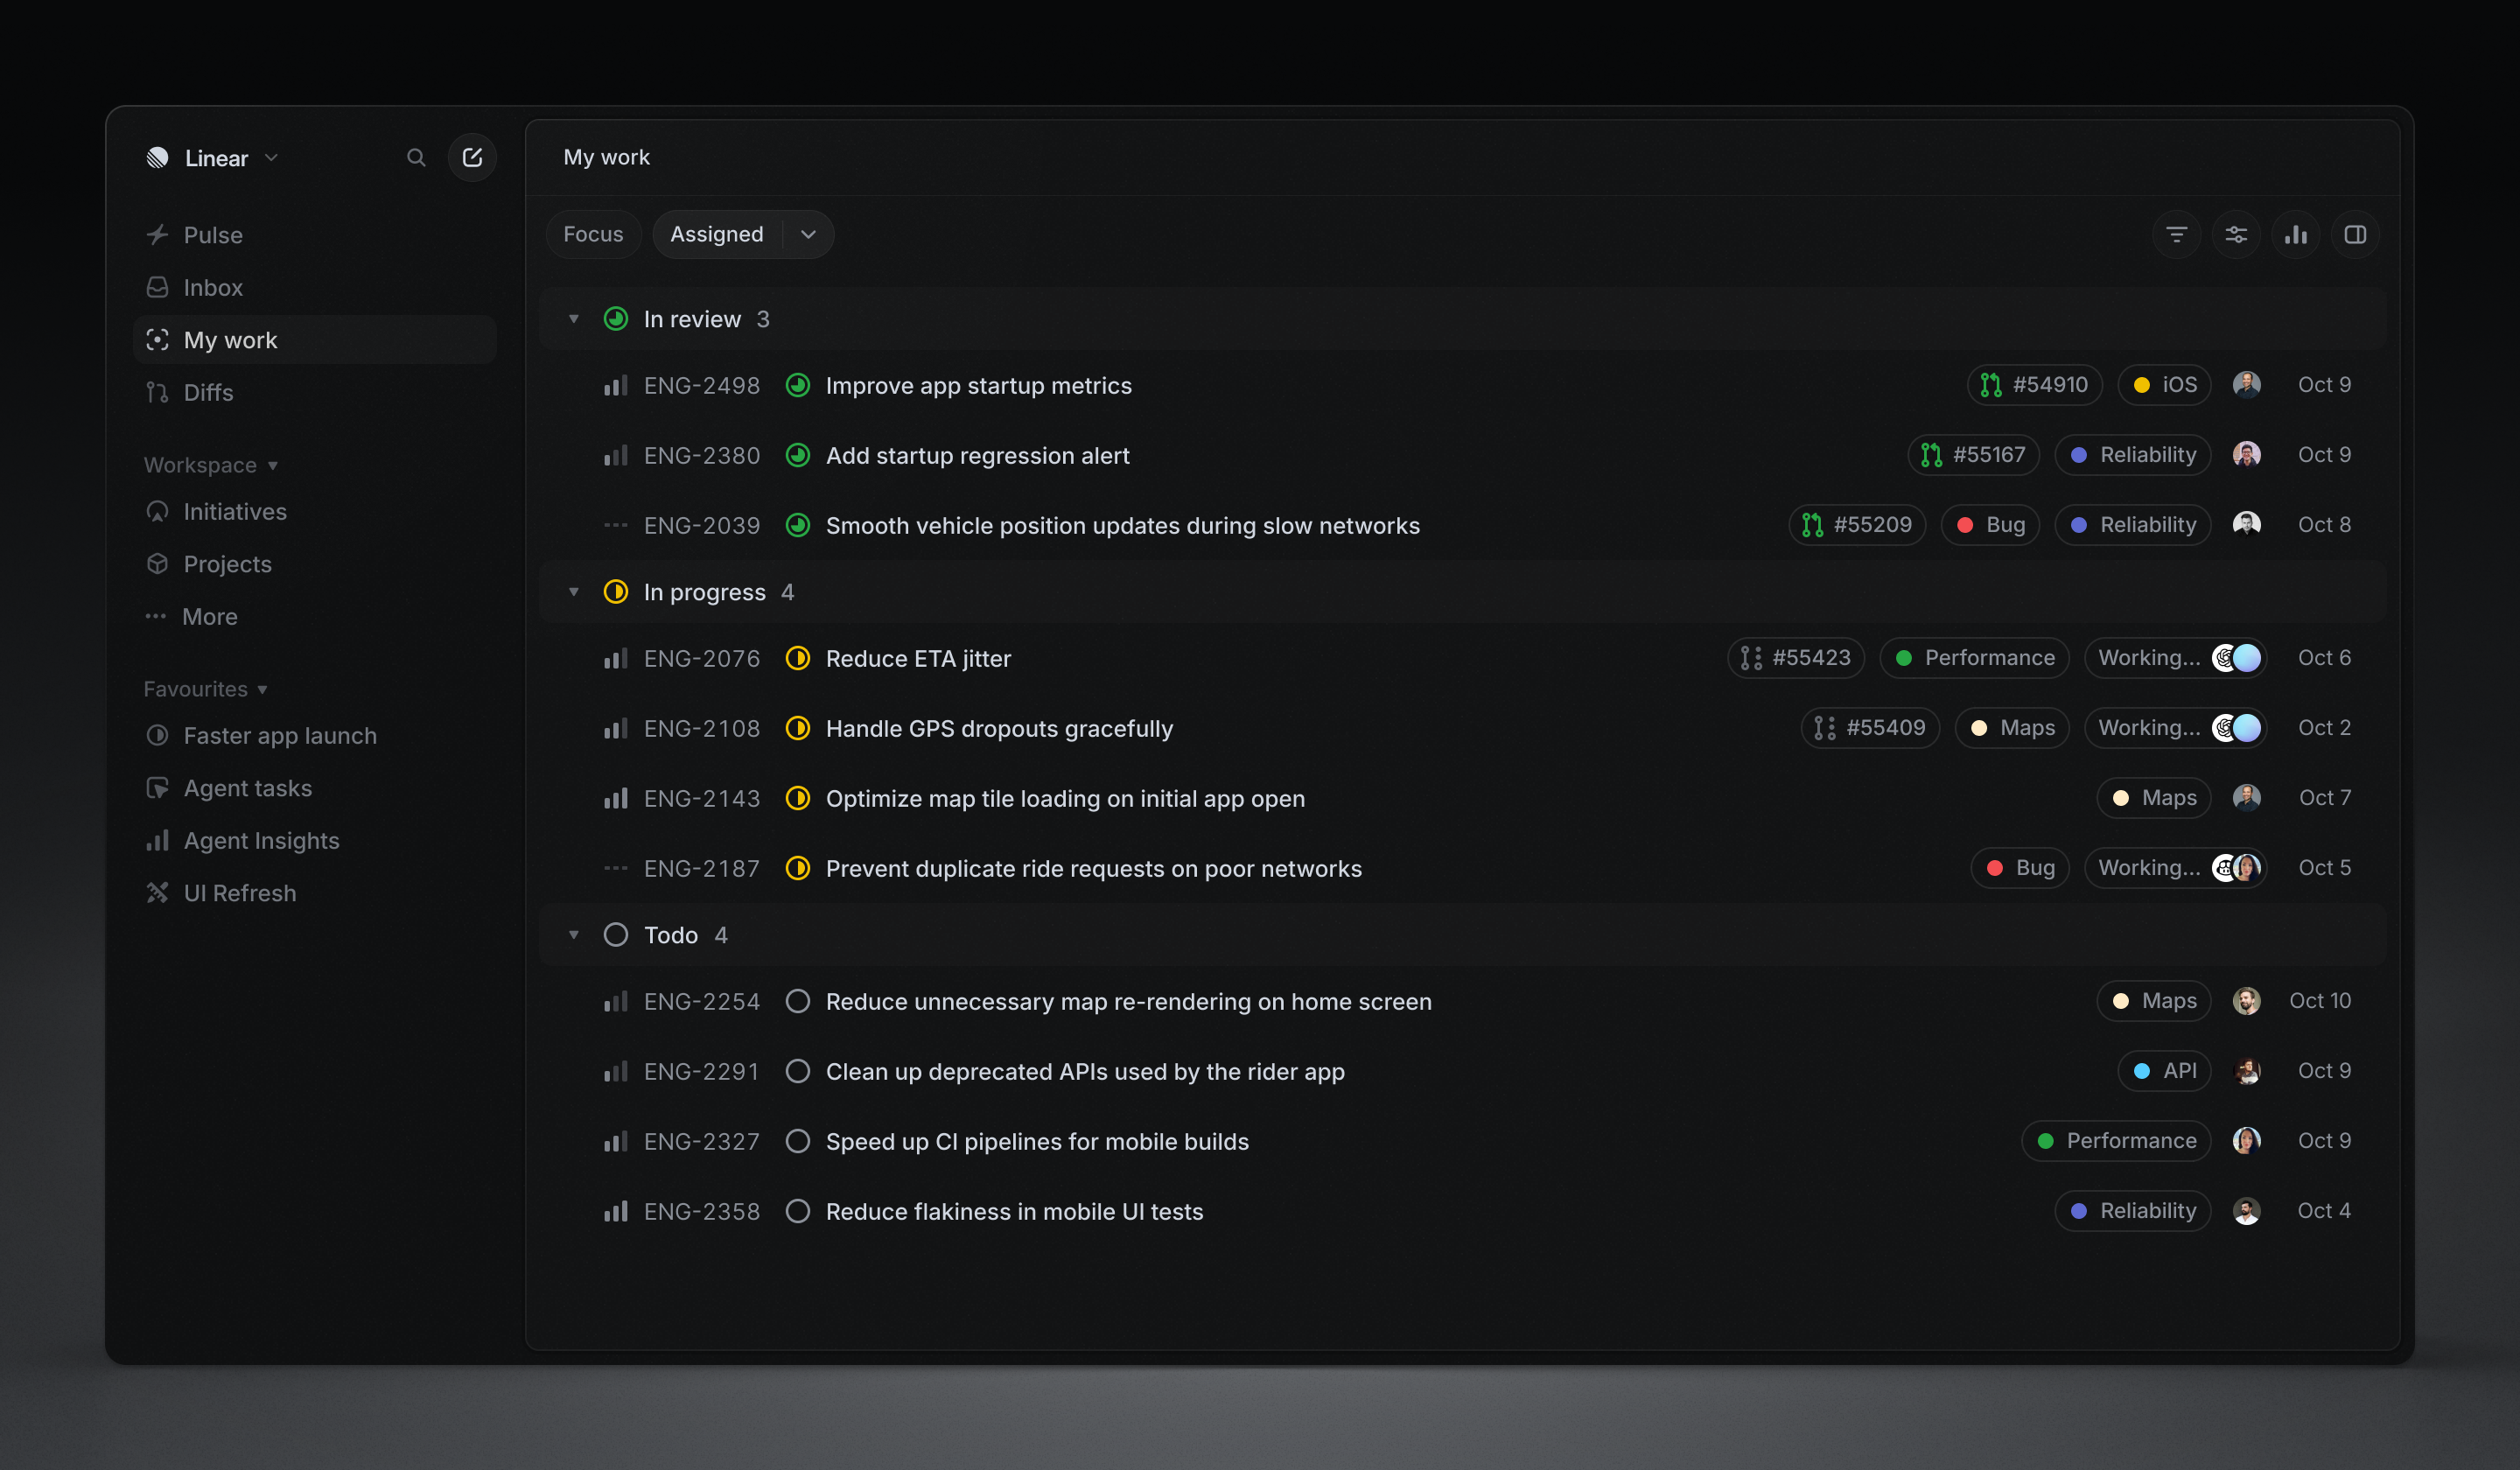Click assignee avatar on ENG-2291 row
The width and height of the screenshot is (2520, 1470).
(x=2247, y=1071)
